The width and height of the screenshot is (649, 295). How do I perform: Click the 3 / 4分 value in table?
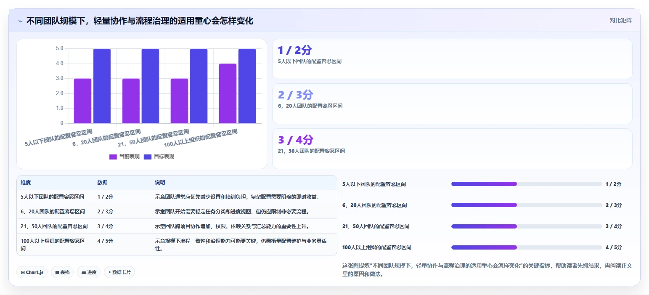coord(105,226)
